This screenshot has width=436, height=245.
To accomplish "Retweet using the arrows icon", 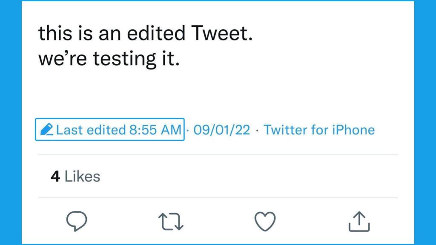I will (171, 222).
